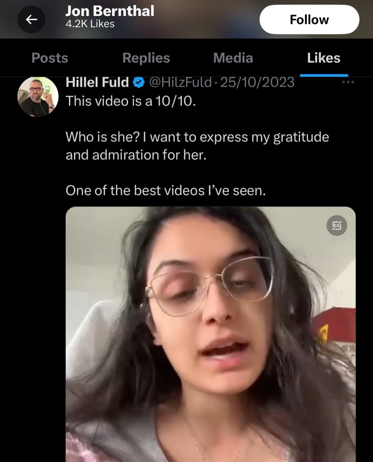Open the post text 'This video is a 10/10.'

(131, 101)
